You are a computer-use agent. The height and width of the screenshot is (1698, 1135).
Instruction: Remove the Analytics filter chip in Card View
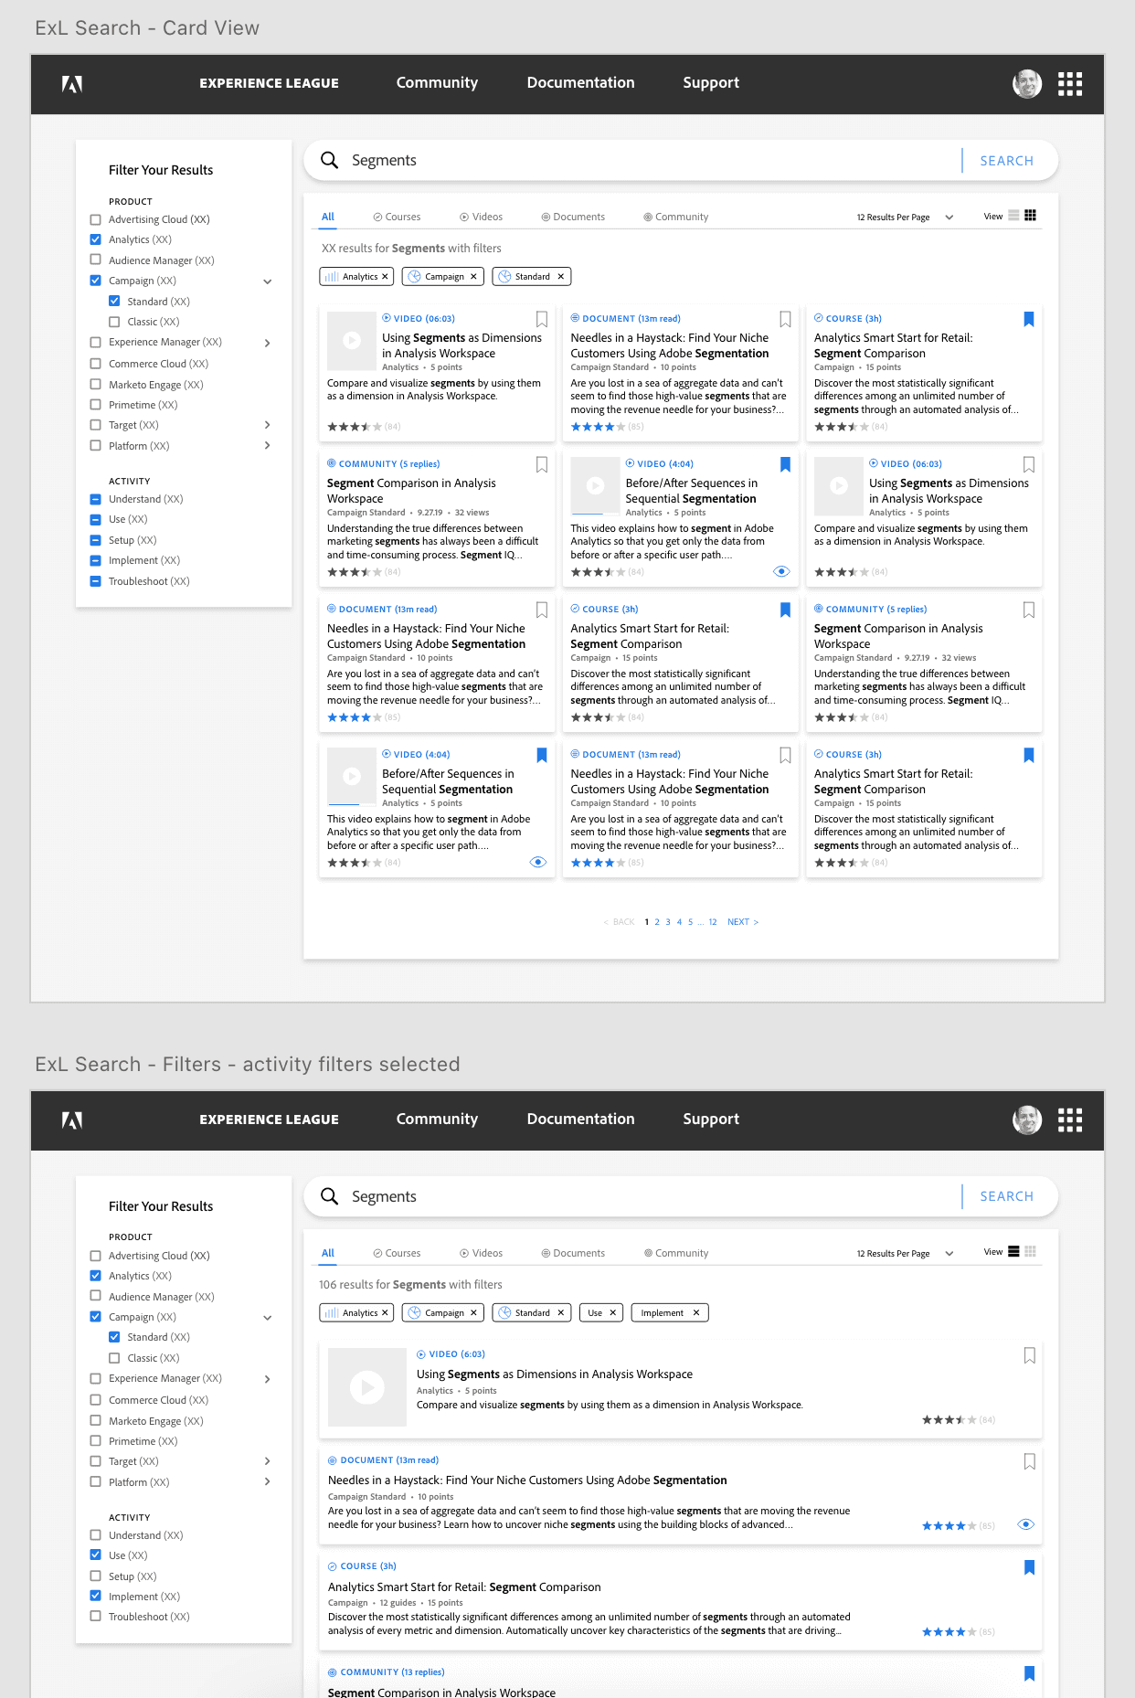[385, 276]
